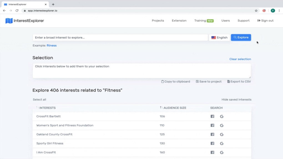Clear the current selection
Screen dimensions: 283x159
coord(240,59)
